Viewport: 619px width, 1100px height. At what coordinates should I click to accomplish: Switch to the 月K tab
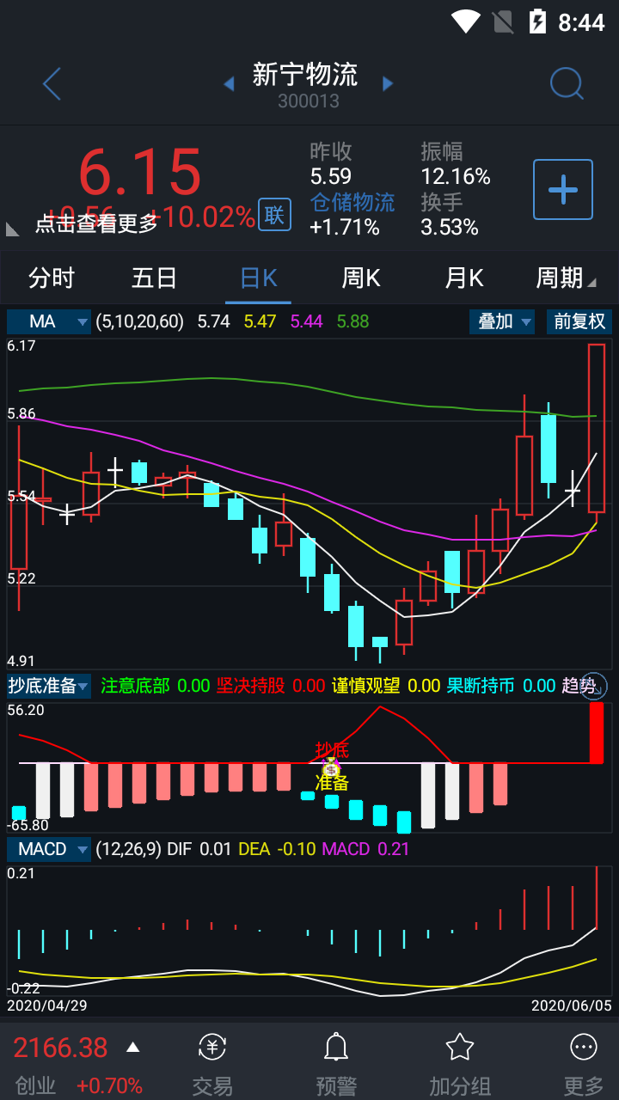click(464, 278)
